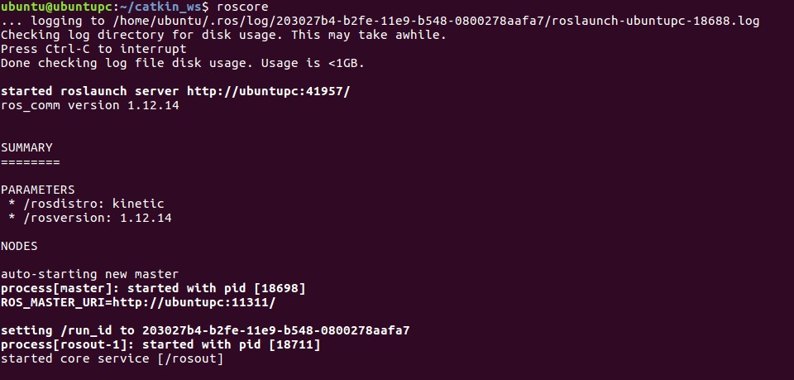Click the 'started core service [/rosout]' line

pos(112,358)
